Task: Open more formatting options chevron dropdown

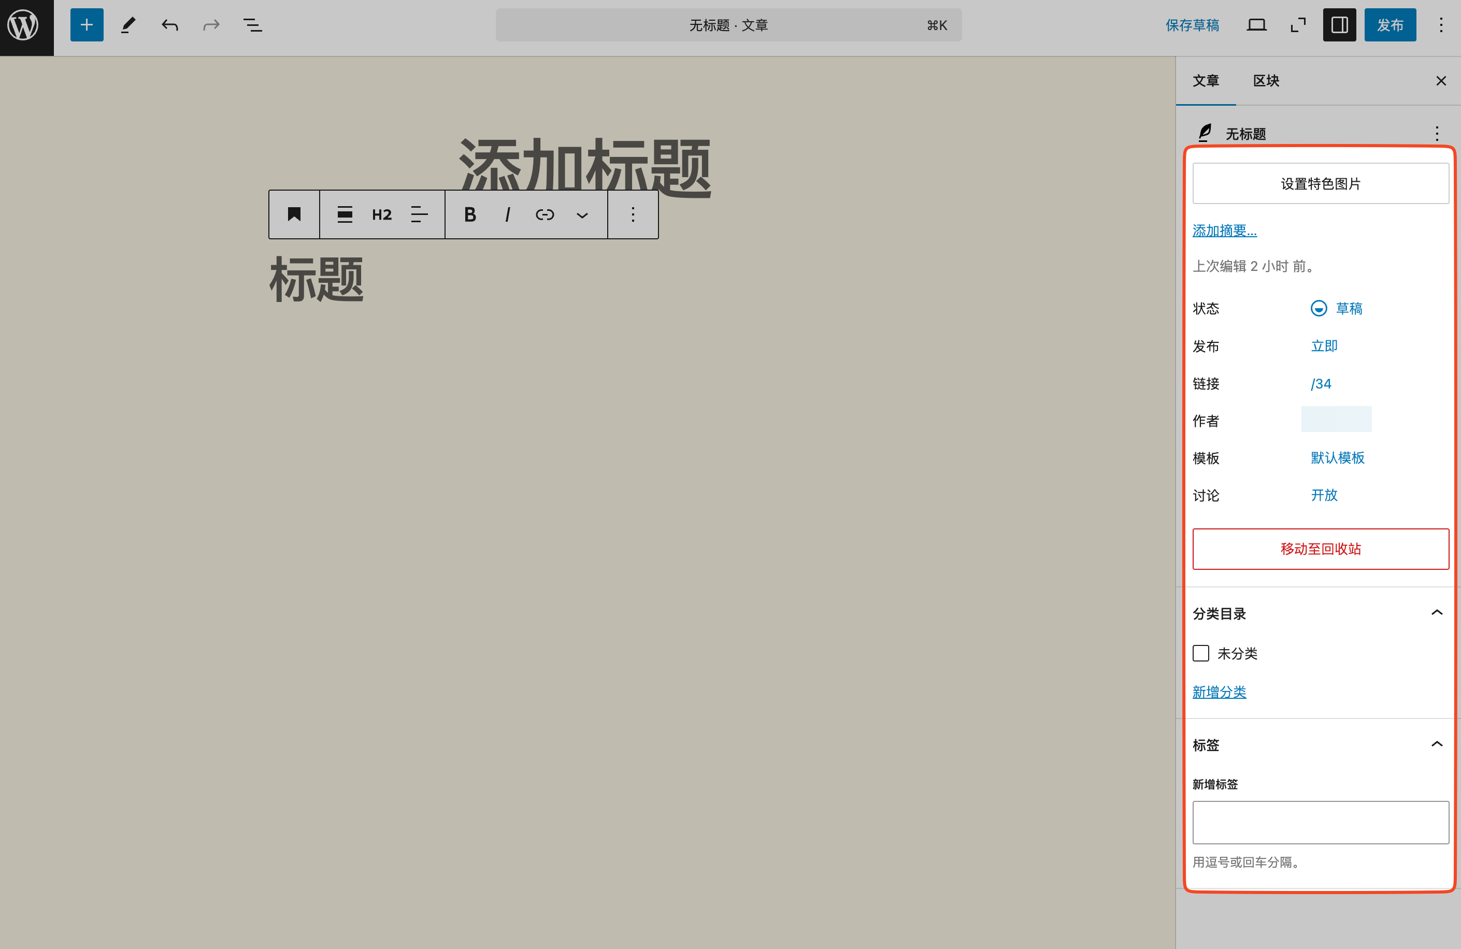Action: [x=582, y=214]
